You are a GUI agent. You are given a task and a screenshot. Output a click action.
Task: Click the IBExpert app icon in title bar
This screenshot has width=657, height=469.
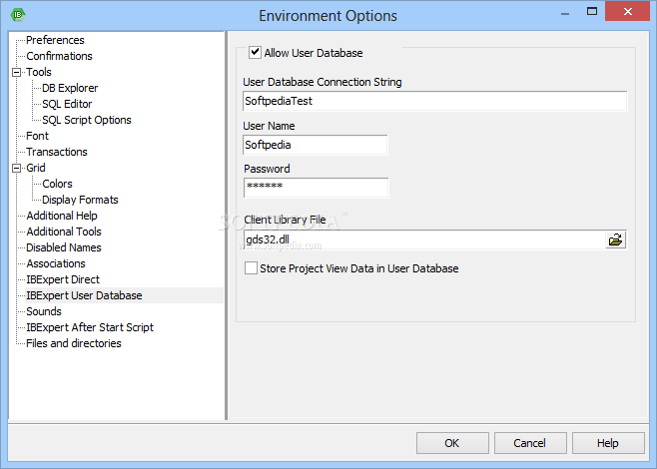18,15
